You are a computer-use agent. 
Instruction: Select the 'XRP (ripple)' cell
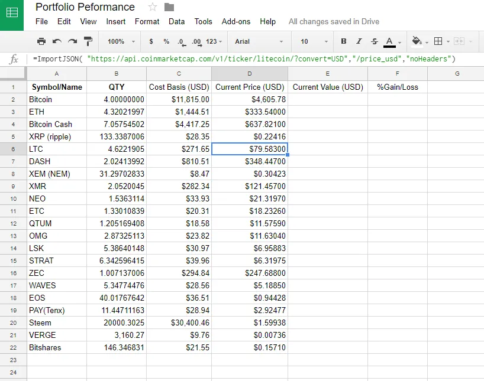57,136
